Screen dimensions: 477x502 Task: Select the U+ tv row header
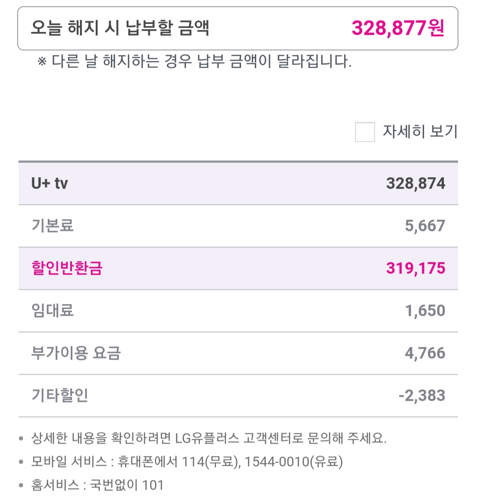(49, 183)
